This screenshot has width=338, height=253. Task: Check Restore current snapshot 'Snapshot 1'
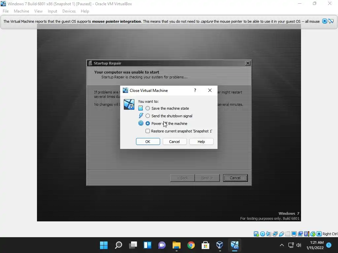(179, 131)
